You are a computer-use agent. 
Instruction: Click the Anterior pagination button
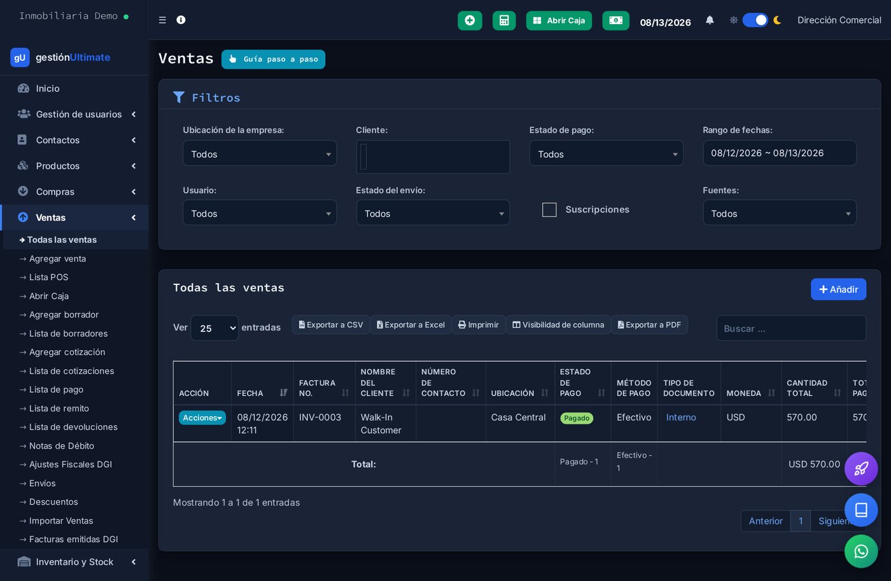pos(766,521)
